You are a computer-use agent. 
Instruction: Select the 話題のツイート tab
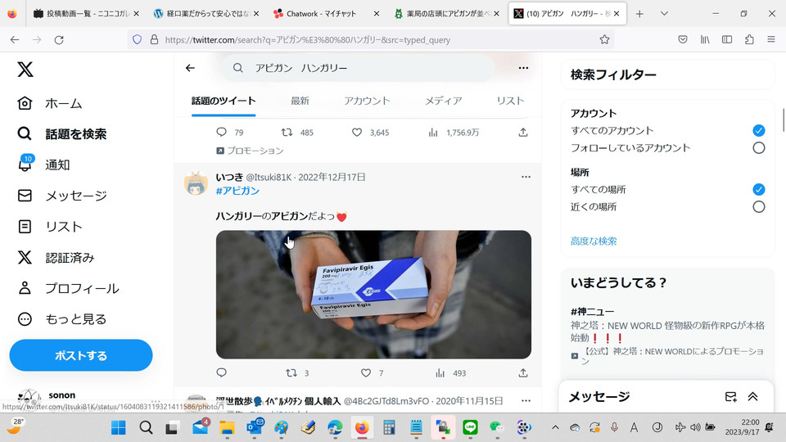[224, 101]
